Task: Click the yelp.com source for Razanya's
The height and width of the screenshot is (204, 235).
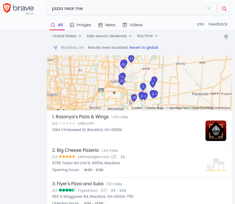Action: (x=86, y=123)
